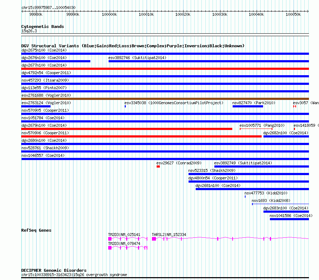The width and height of the screenshot is (319, 280).
Task: Open variant esv3892746 (Suktitipat2014) label
Action: tap(137, 58)
